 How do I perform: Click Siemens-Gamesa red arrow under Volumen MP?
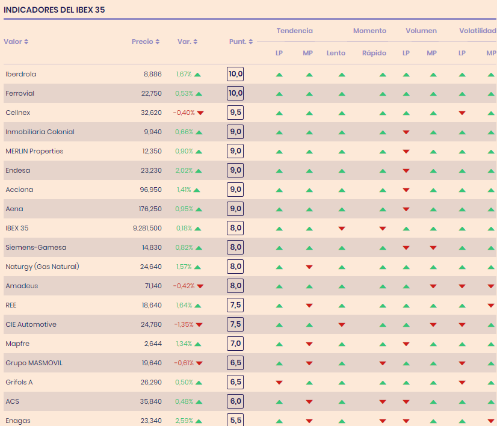[433, 248]
